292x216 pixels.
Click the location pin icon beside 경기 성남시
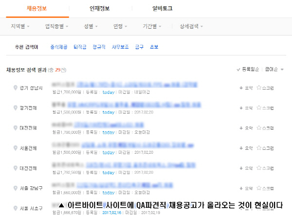click(16, 88)
